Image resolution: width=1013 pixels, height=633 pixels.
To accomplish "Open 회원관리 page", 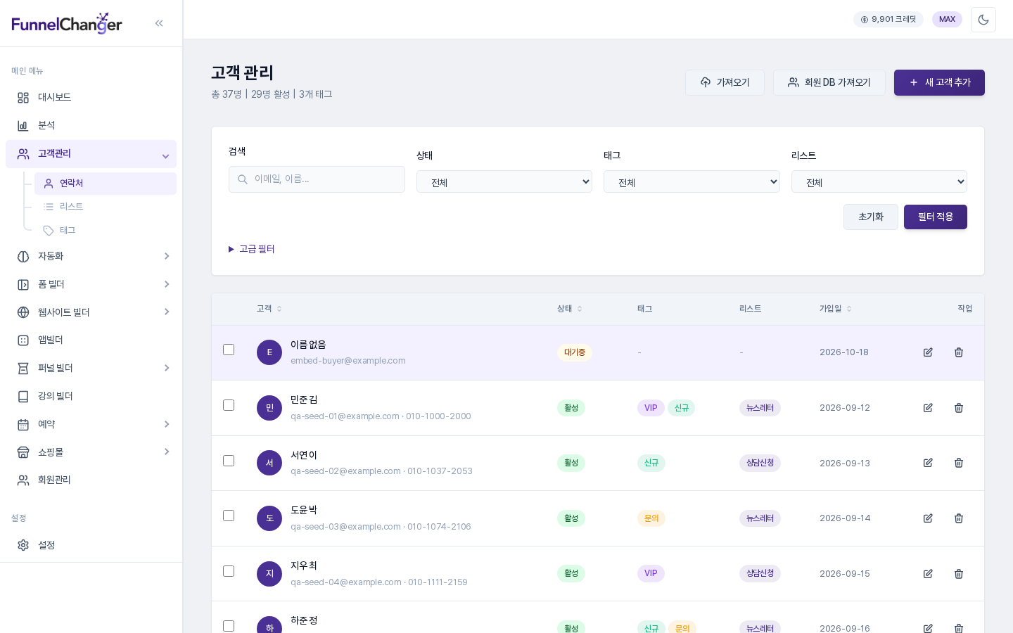I will coord(91,480).
